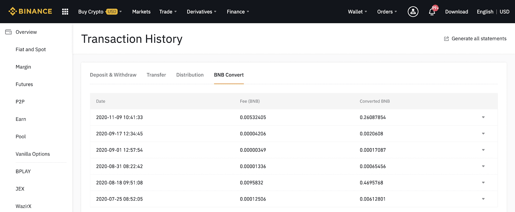This screenshot has height=212, width=515.
Task: Click the converted value 0.00017087
Action: pyautogui.click(x=373, y=150)
